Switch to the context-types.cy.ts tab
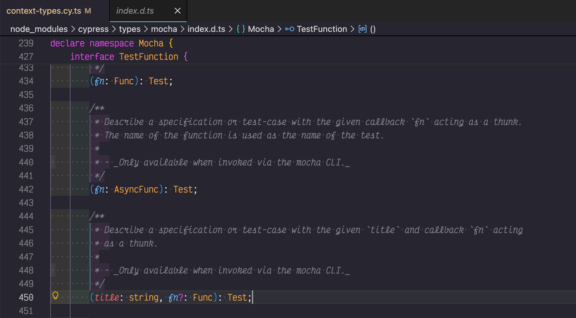The image size is (576, 318). [x=43, y=11]
